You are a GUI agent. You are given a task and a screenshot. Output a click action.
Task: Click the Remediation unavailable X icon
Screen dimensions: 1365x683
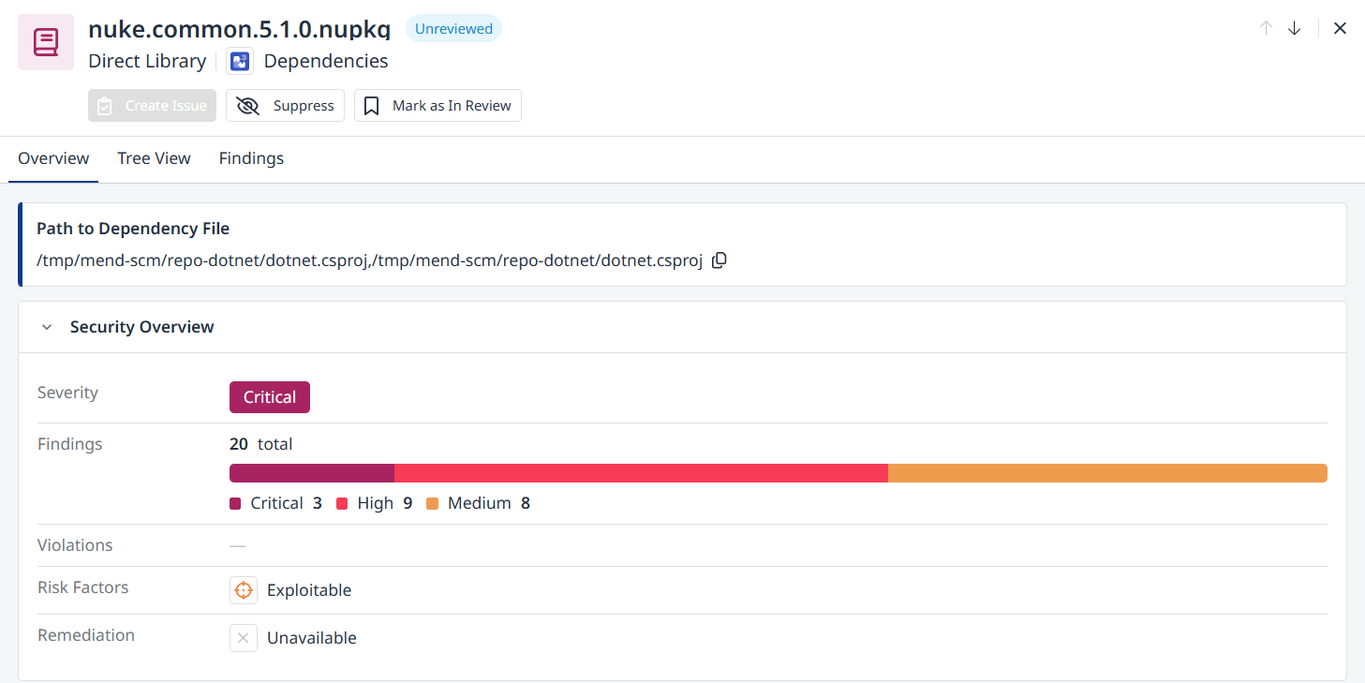tap(244, 638)
